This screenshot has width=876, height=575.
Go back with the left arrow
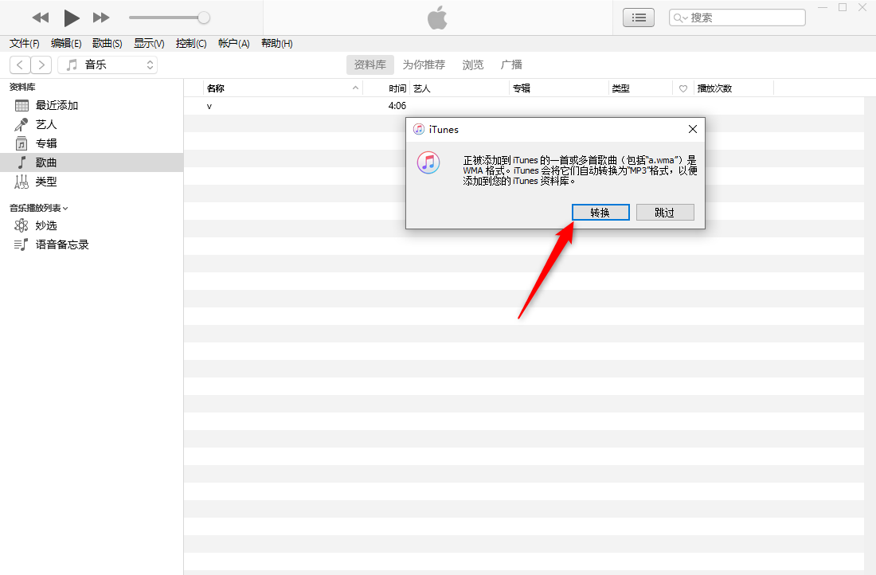click(20, 65)
